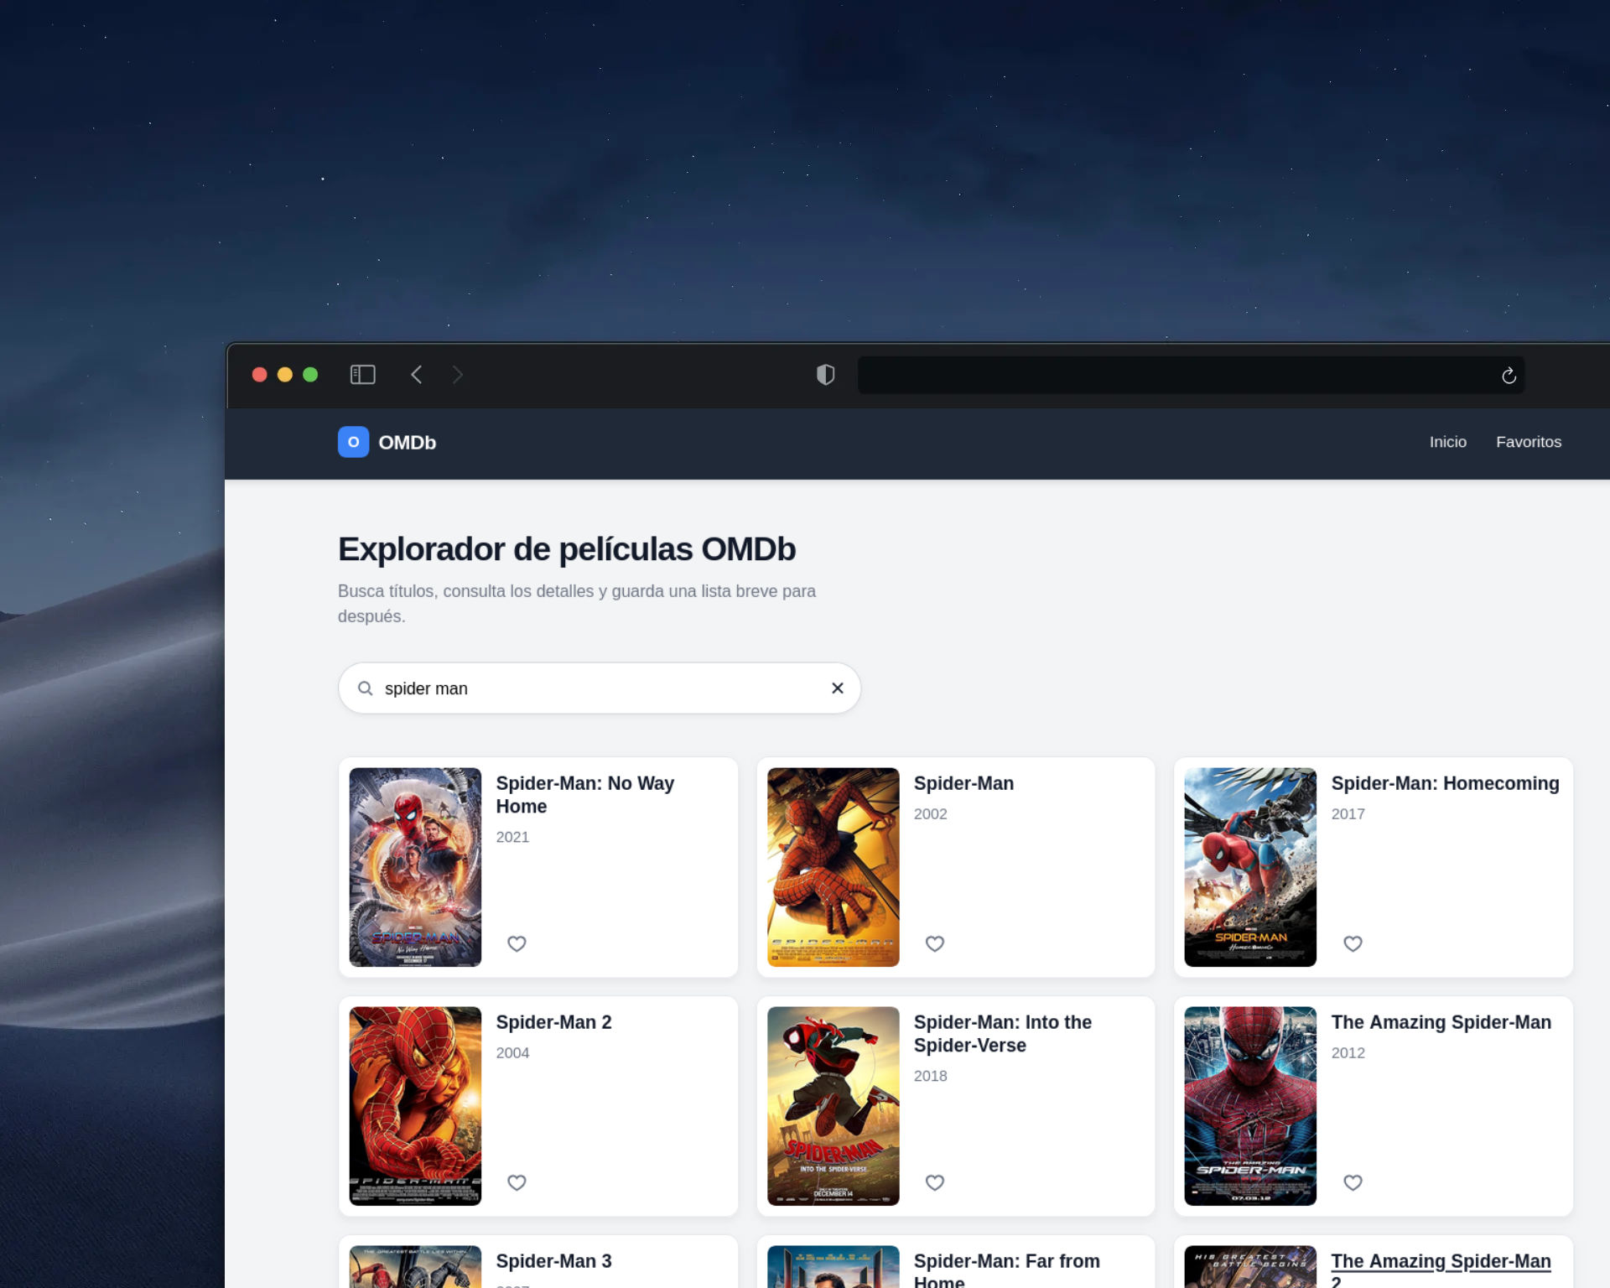
Task: Open the Spider-Man: No Way Home title
Action: click(584, 795)
